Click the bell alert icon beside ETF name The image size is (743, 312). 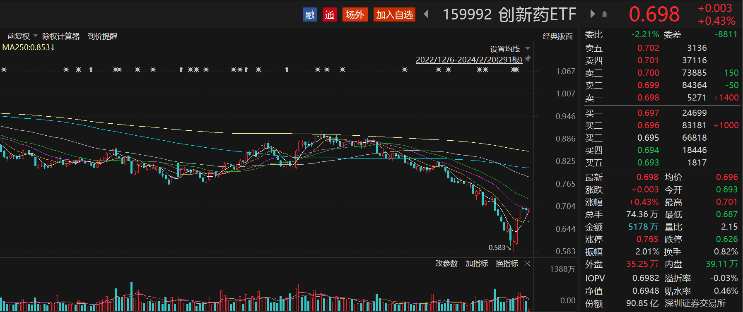[x=604, y=14]
